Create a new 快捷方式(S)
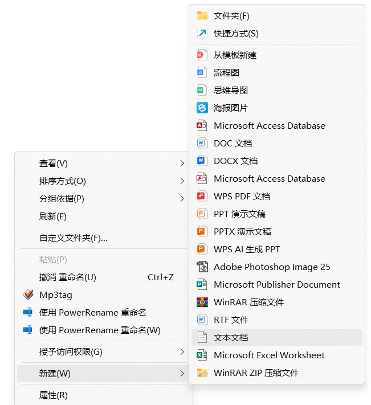The height and width of the screenshot is (405, 371). pos(277,33)
